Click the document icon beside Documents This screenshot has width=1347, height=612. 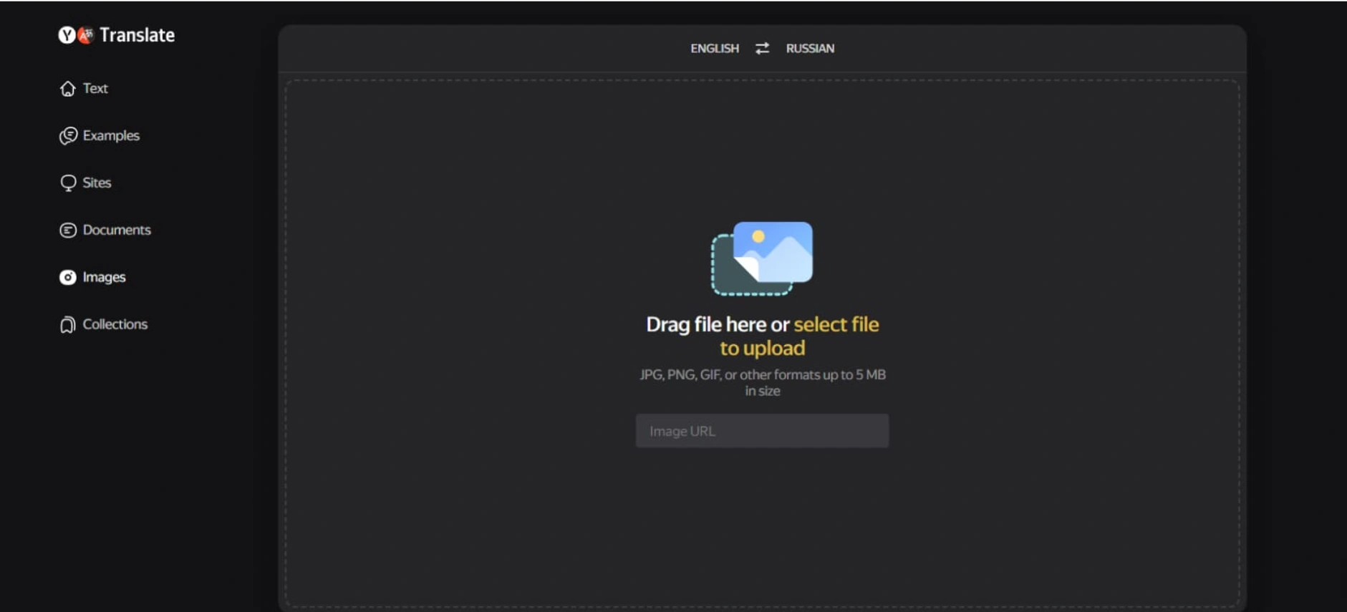[x=68, y=230]
